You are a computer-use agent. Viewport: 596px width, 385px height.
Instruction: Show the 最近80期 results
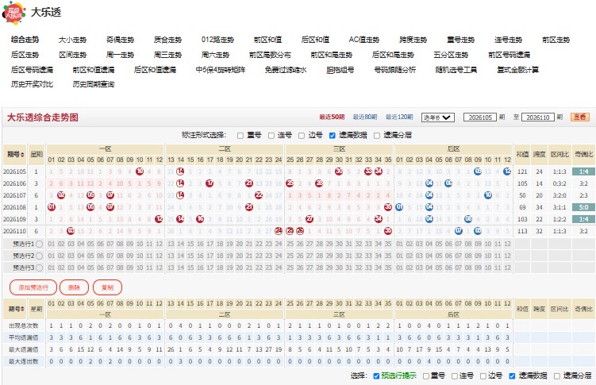click(365, 117)
